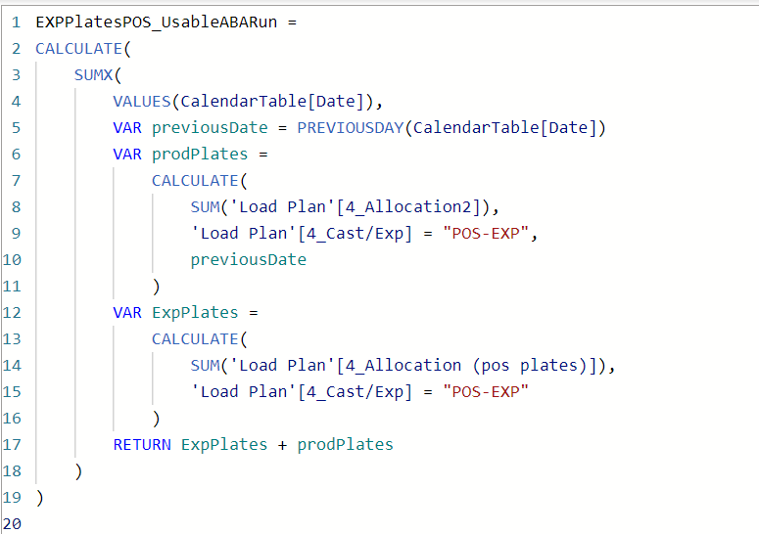Click CalendarTable[Date] inside VALUES on line 4
Viewport: 759px width, 534px height.
(272, 102)
